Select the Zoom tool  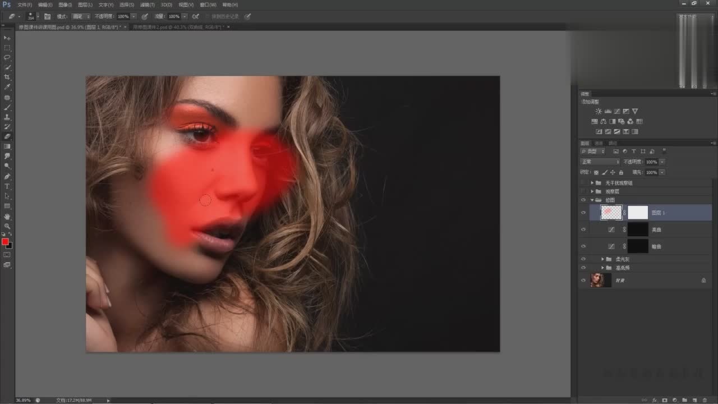(x=7, y=226)
